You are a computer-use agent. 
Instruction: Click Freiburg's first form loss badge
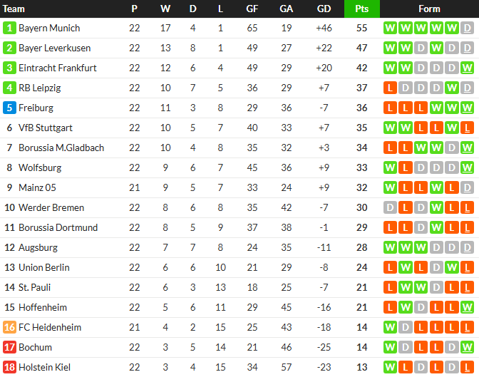390,108
